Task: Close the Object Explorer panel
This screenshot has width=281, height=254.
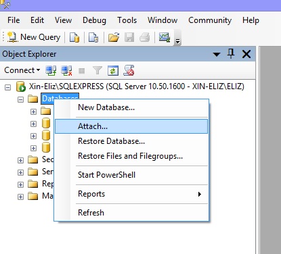Action: coord(246,54)
